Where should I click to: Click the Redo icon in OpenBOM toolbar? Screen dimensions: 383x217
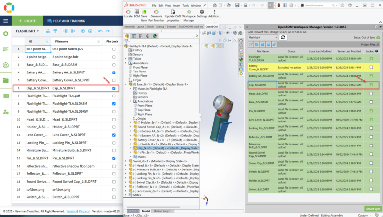[x=108, y=31]
